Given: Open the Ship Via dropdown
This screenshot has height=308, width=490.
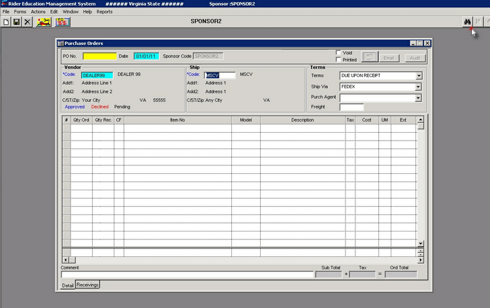Looking at the screenshot, I should click(x=418, y=87).
